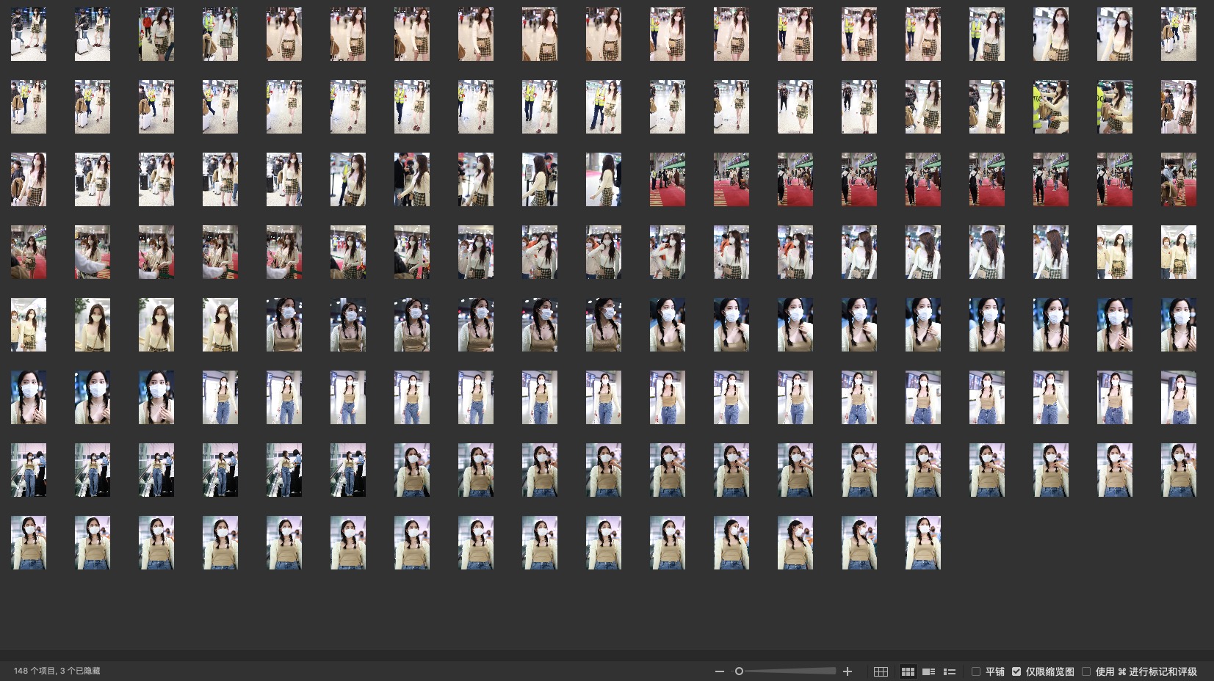Click the lock thumbnail grid icon
The width and height of the screenshot is (1214, 681).
pos(881,671)
